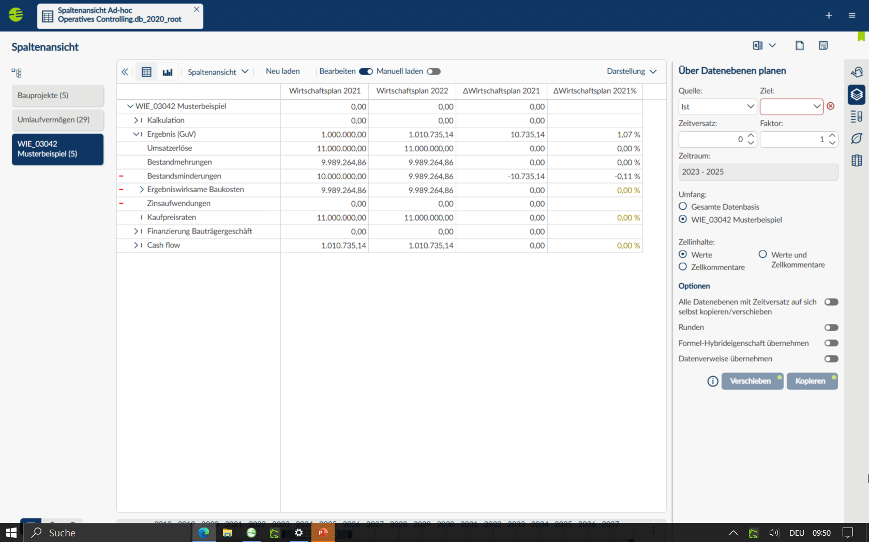This screenshot has width=869, height=542.
Task: Click the green app logo at top left
Action: click(16, 14)
